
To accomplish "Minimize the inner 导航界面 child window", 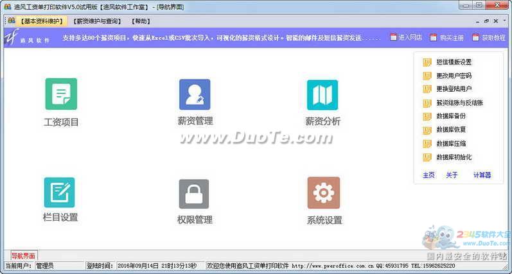I will click(477, 21).
